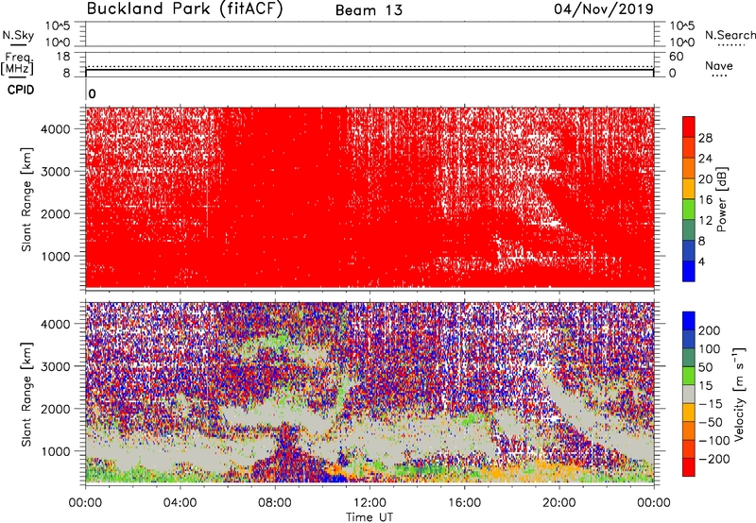
Task: Click "Slant Range [km]" label of velocity panel
Action: coord(26,395)
